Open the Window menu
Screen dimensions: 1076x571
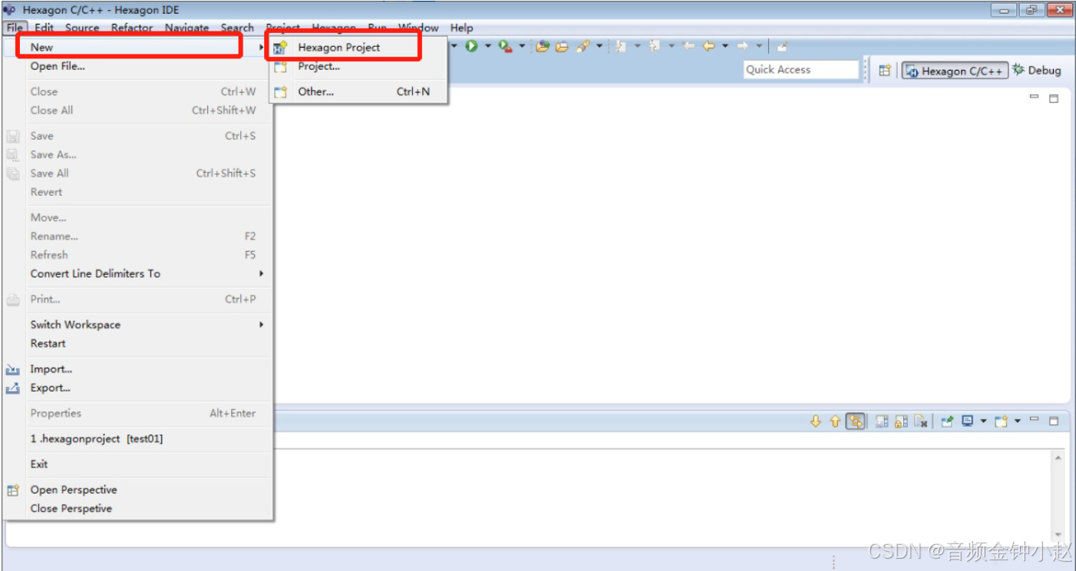coord(418,28)
